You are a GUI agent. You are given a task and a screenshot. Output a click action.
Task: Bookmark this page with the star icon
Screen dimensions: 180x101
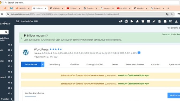click(x=172, y=14)
